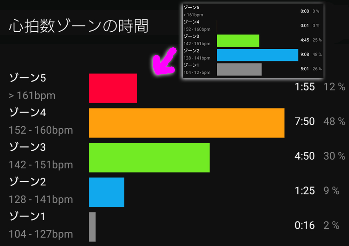Click the 1:55 time for Zone 5

click(x=305, y=87)
